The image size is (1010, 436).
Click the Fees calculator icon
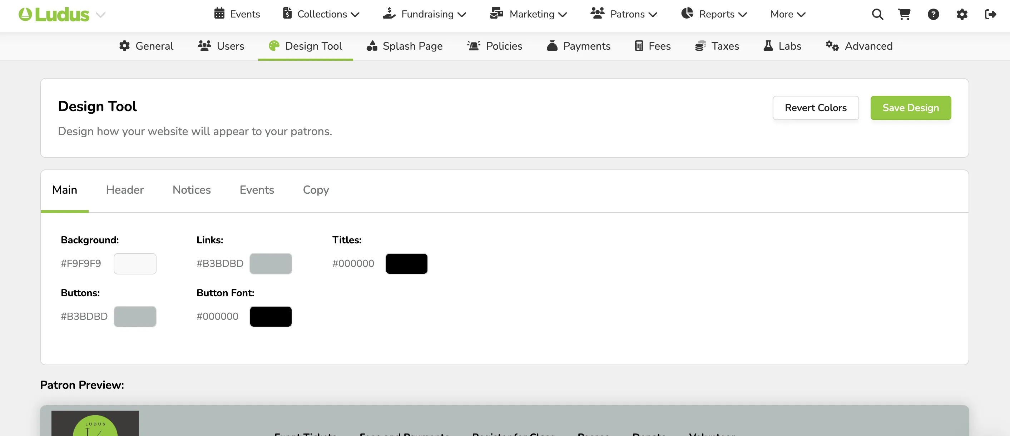click(639, 46)
